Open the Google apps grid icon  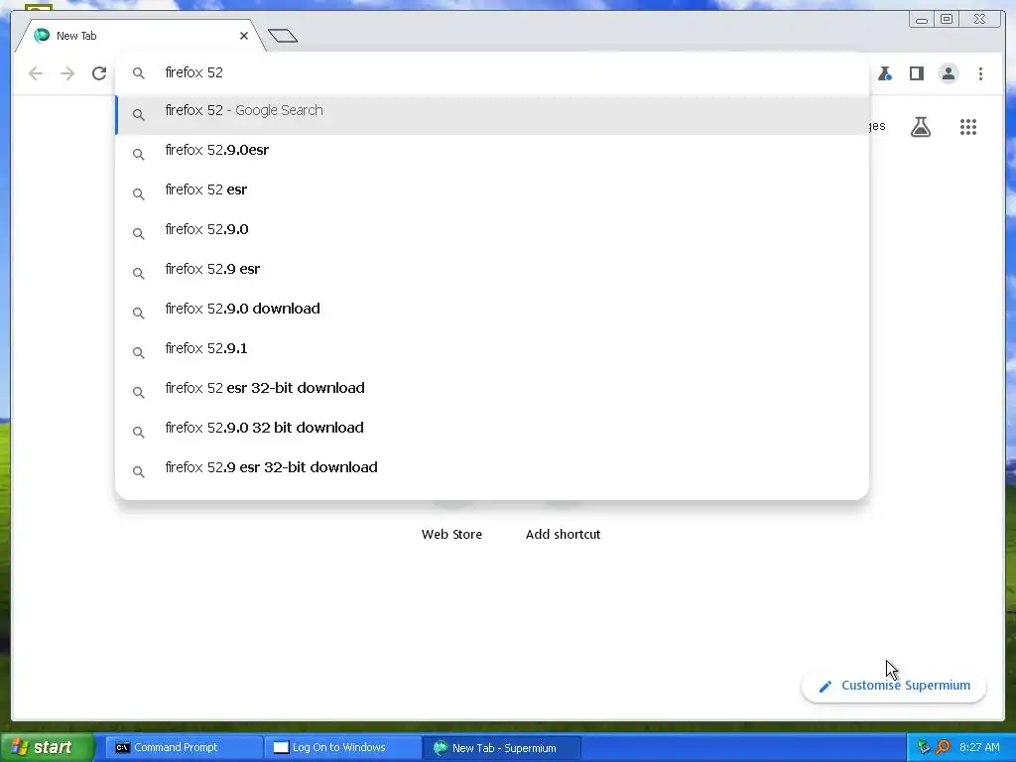(968, 127)
